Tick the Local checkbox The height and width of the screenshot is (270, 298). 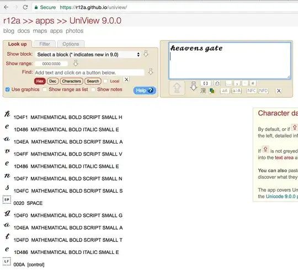pyautogui.click(x=105, y=81)
